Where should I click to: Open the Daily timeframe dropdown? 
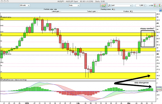[74, 5]
